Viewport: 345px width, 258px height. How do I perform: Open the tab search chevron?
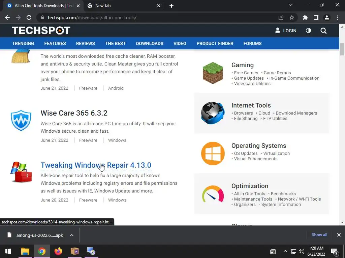[291, 5]
